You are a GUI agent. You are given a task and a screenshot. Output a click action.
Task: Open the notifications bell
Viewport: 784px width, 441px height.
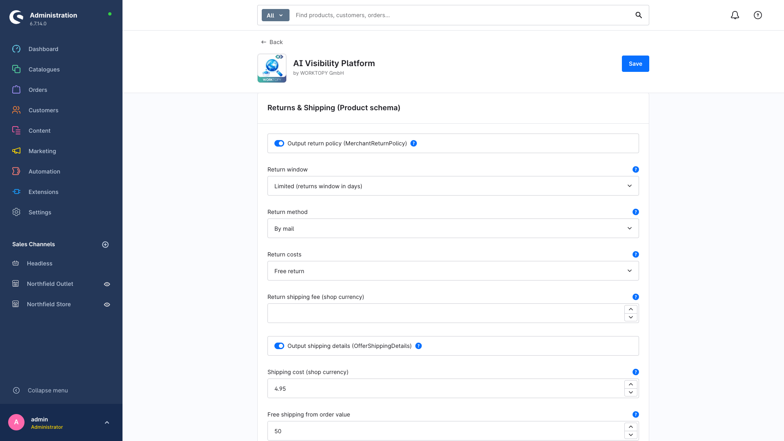(x=735, y=15)
